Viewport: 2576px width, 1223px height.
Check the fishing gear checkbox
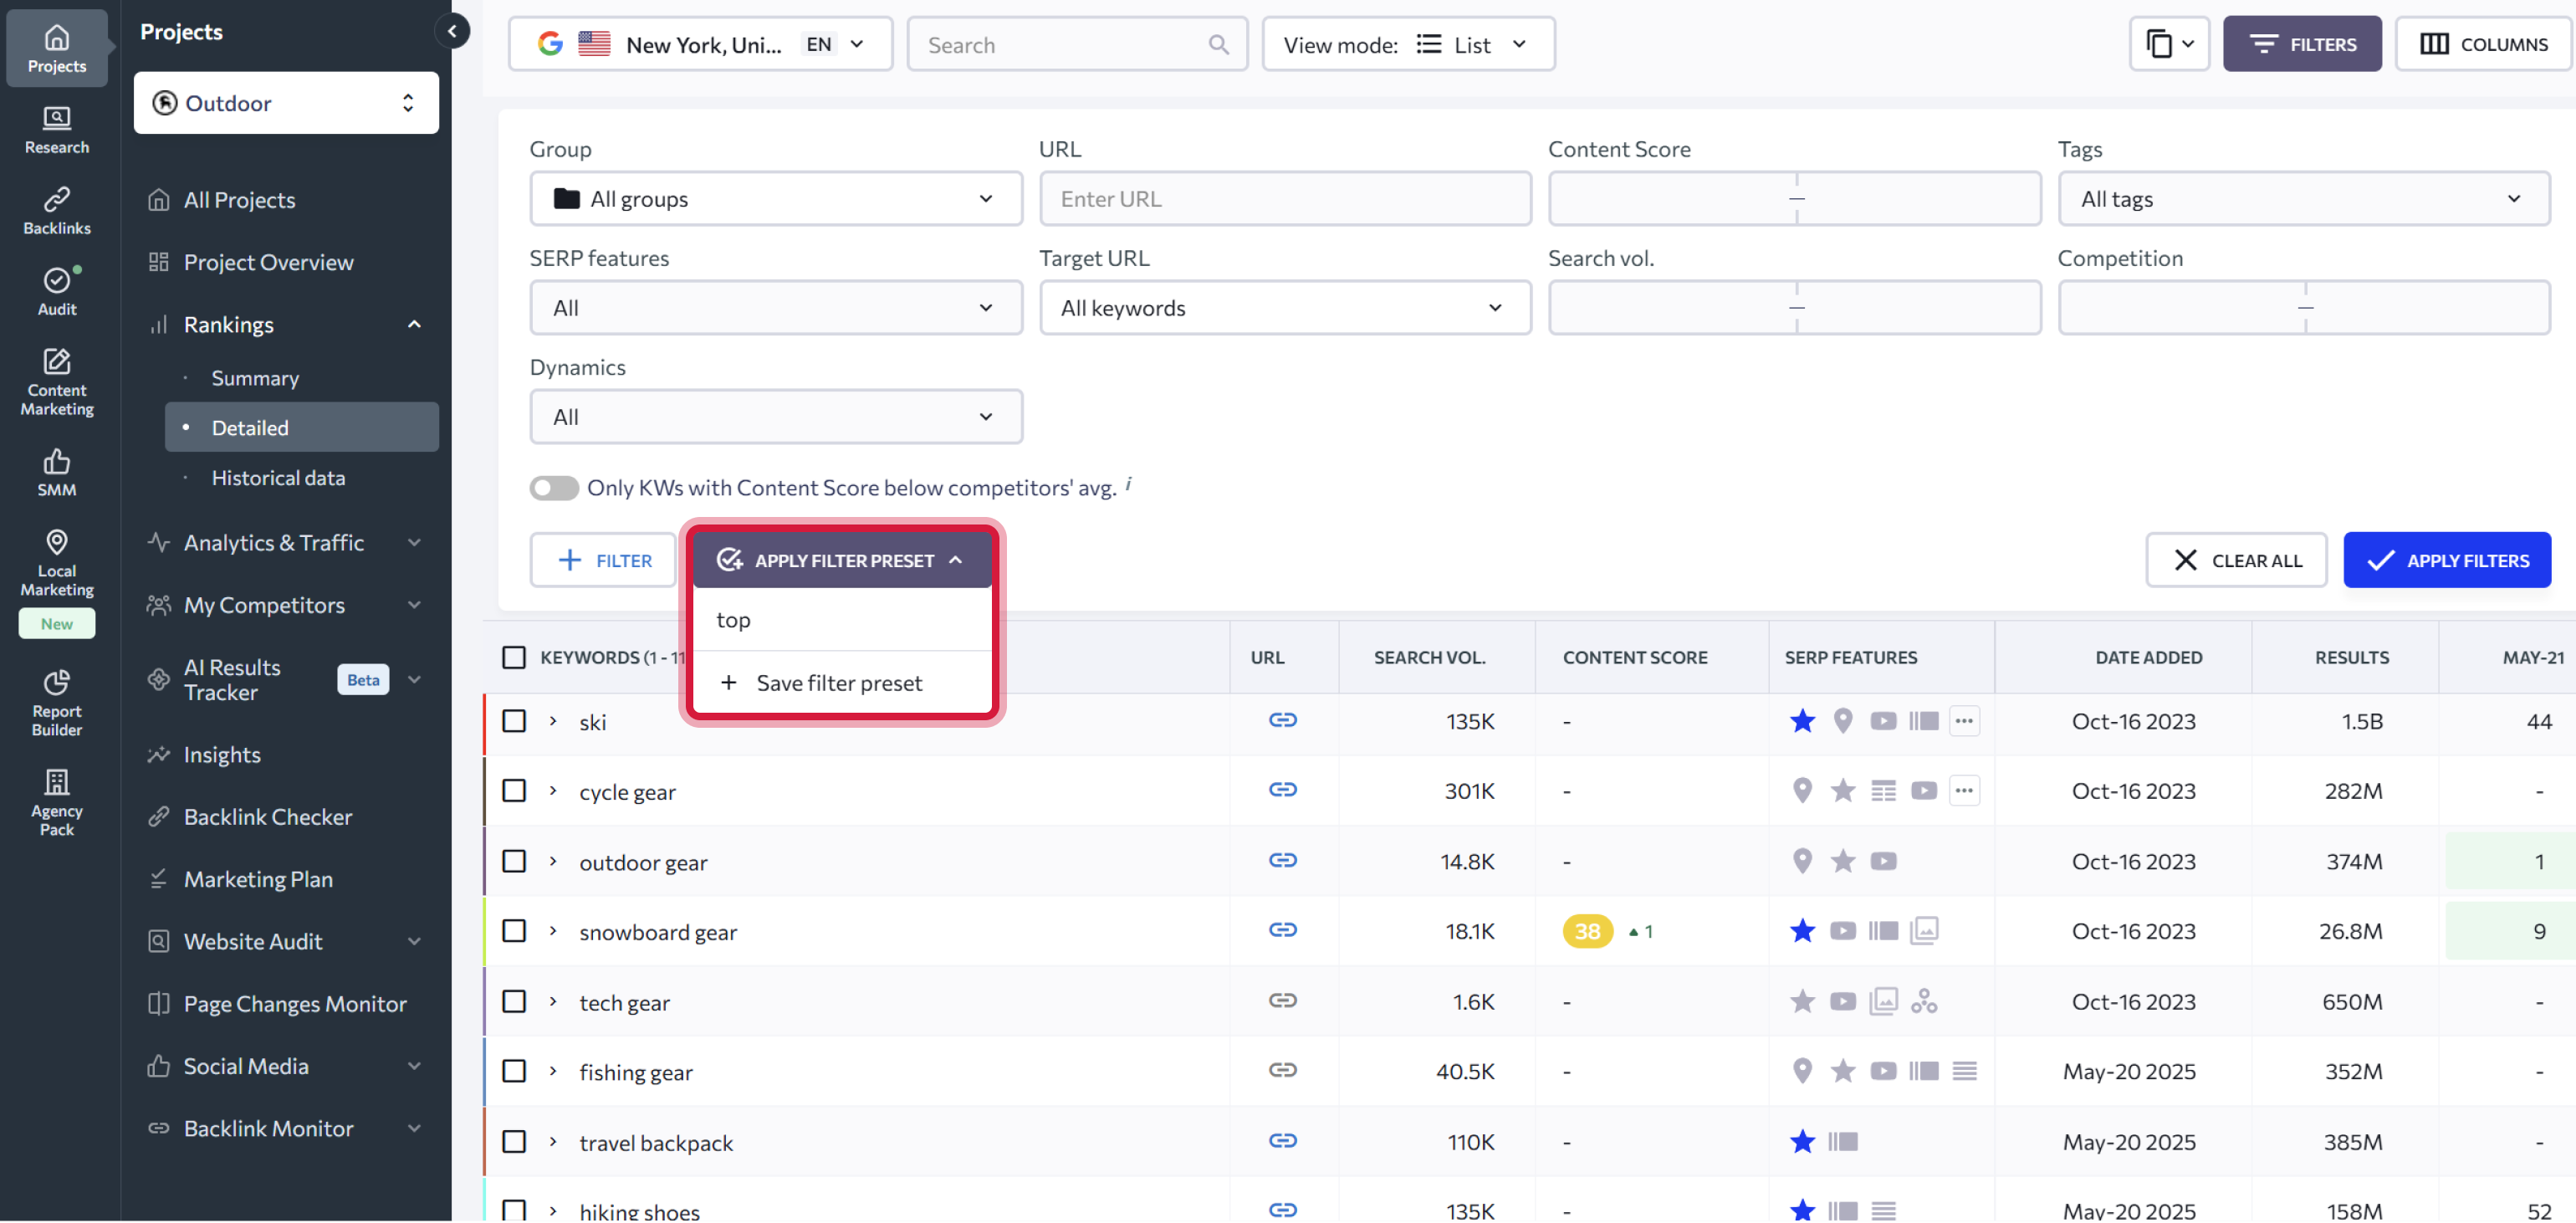514,1071
